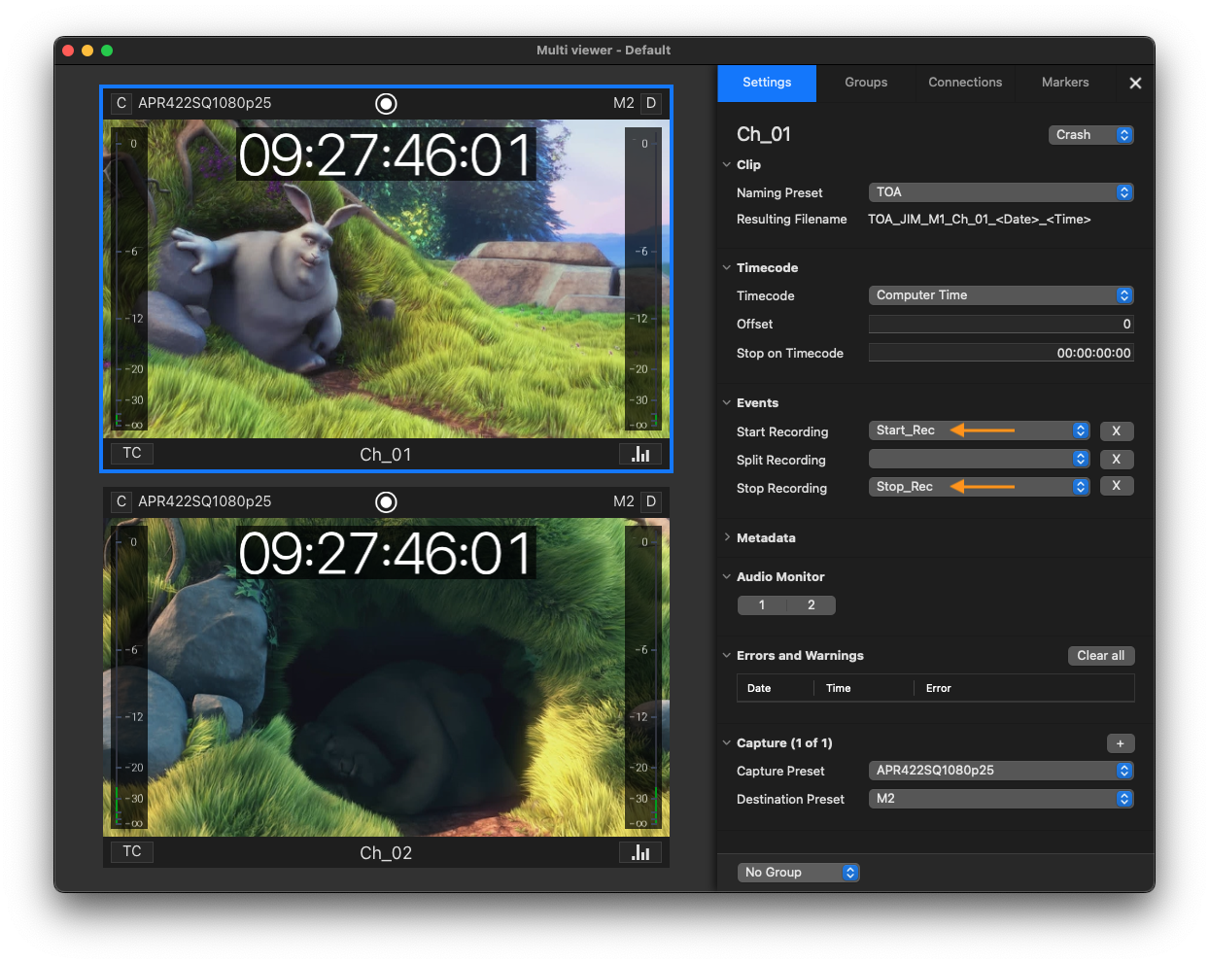Open audio meters icon for Ch_02
Screen dimensions: 1209x964
click(640, 852)
